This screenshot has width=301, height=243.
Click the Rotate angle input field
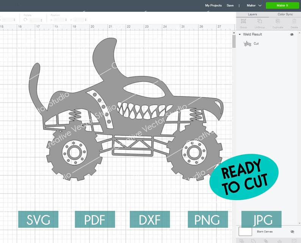(34, 20)
